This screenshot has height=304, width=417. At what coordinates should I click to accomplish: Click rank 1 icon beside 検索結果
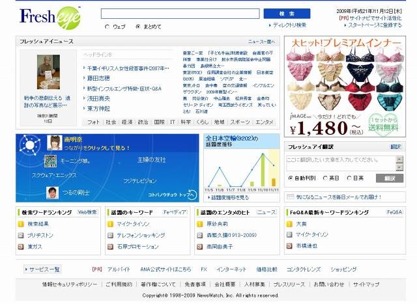[x=21, y=224]
